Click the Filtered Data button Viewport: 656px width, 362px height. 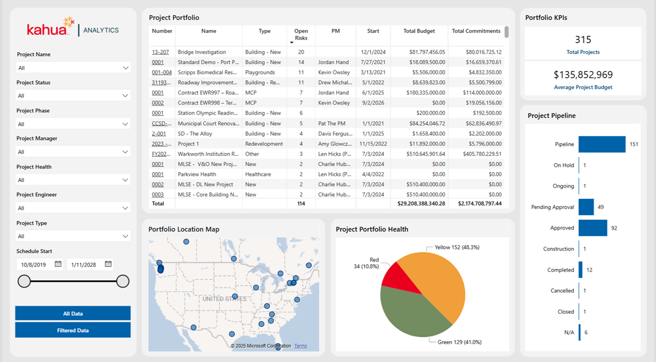point(73,330)
